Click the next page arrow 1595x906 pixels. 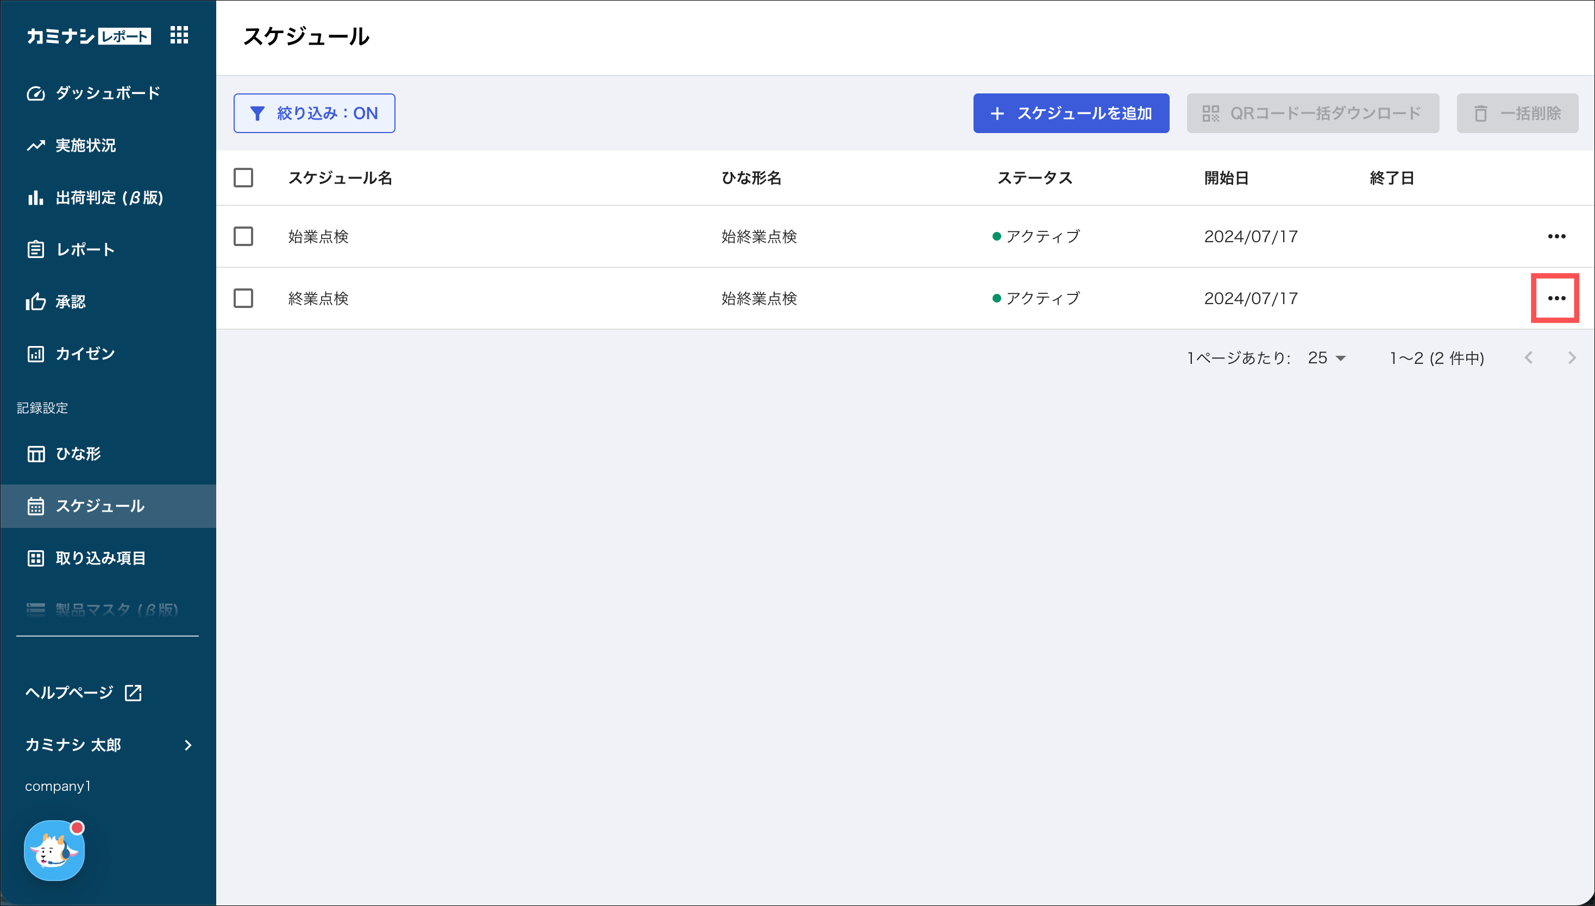point(1572,358)
